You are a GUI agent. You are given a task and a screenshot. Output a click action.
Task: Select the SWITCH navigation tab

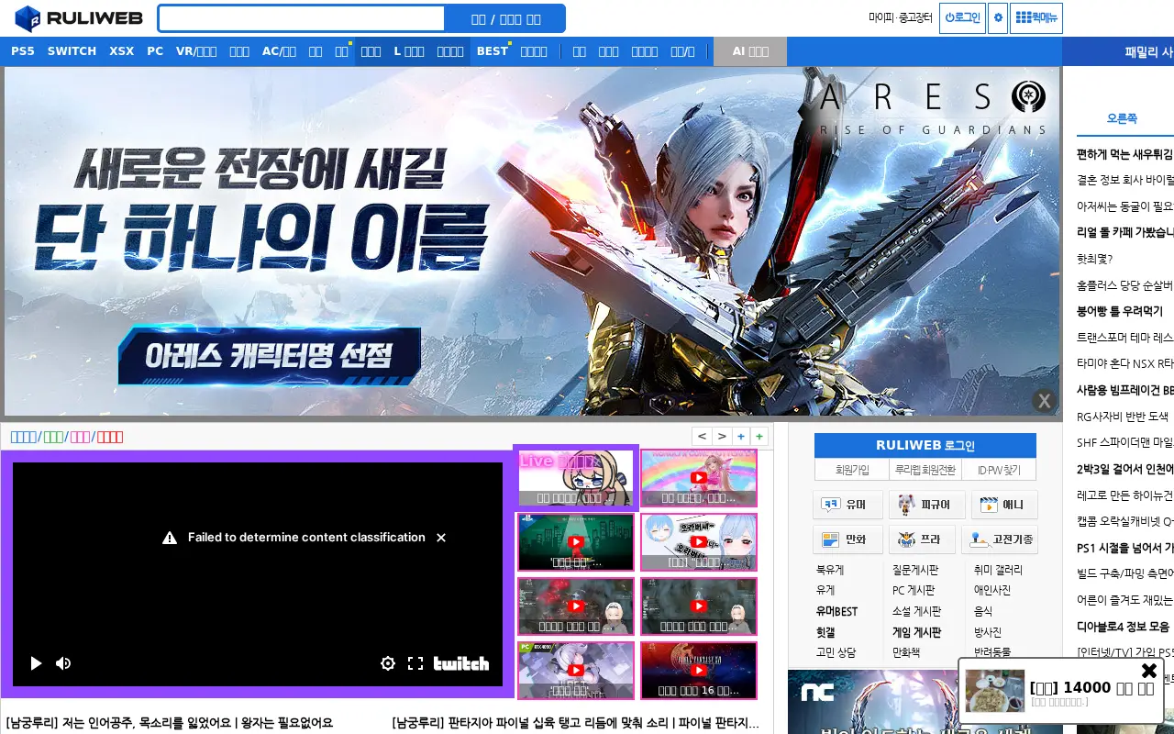point(72,51)
